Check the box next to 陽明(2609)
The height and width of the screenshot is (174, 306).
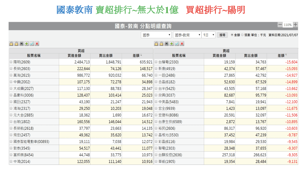point(11,62)
